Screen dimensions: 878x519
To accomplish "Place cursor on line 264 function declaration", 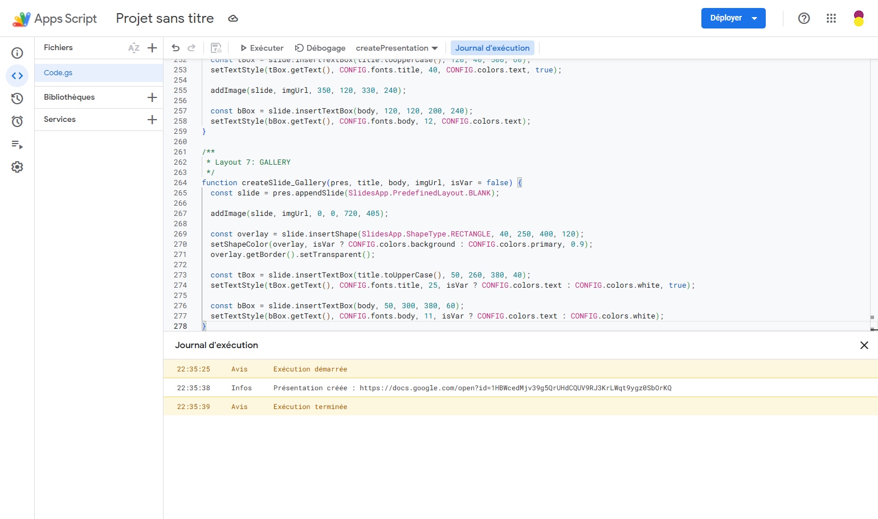I will click(x=362, y=183).
